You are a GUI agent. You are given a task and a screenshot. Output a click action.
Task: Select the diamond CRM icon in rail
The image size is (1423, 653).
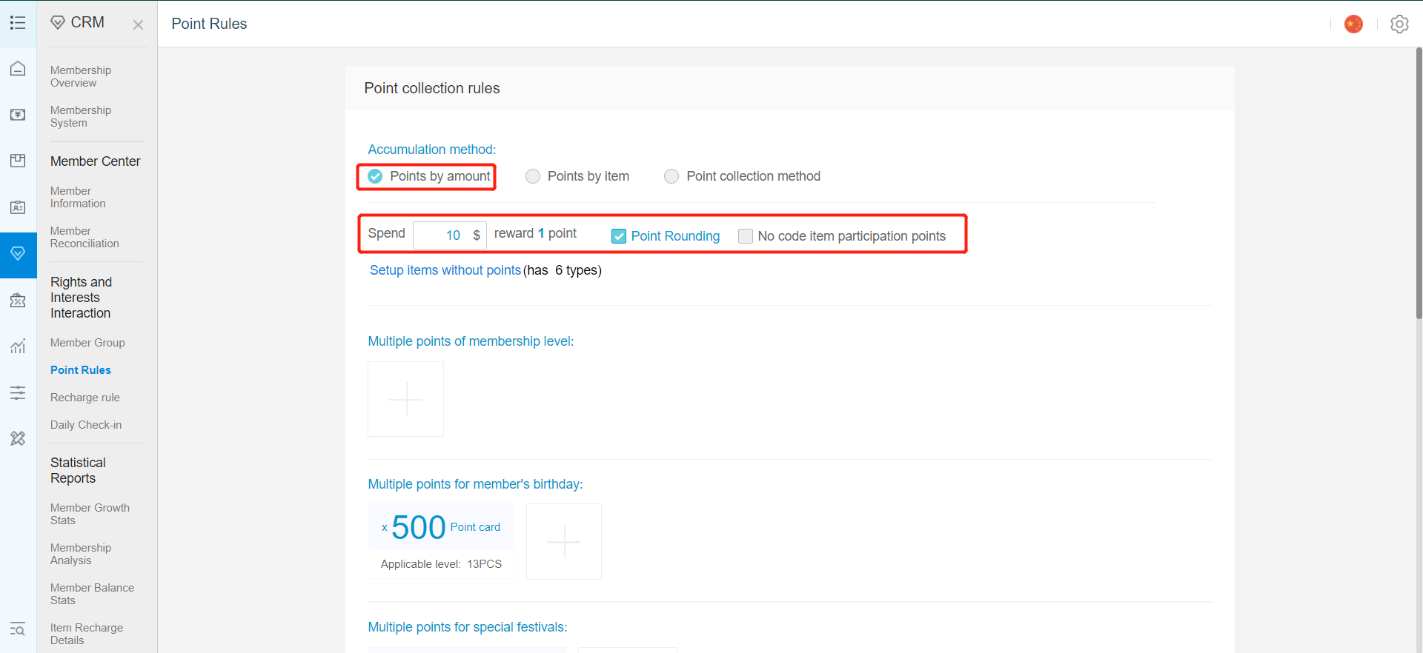click(18, 254)
